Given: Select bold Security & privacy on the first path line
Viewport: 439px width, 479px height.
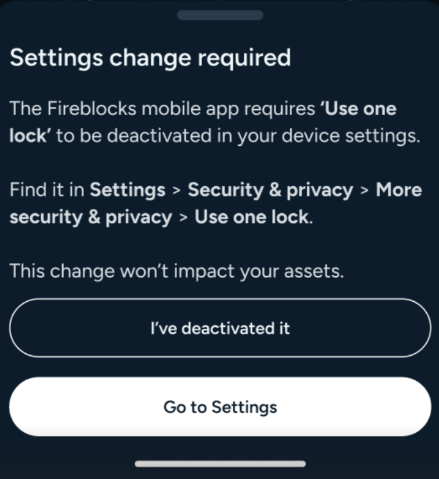Looking at the screenshot, I should coord(270,190).
